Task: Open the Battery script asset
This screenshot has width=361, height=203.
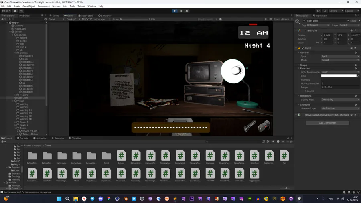Action: point(121,157)
